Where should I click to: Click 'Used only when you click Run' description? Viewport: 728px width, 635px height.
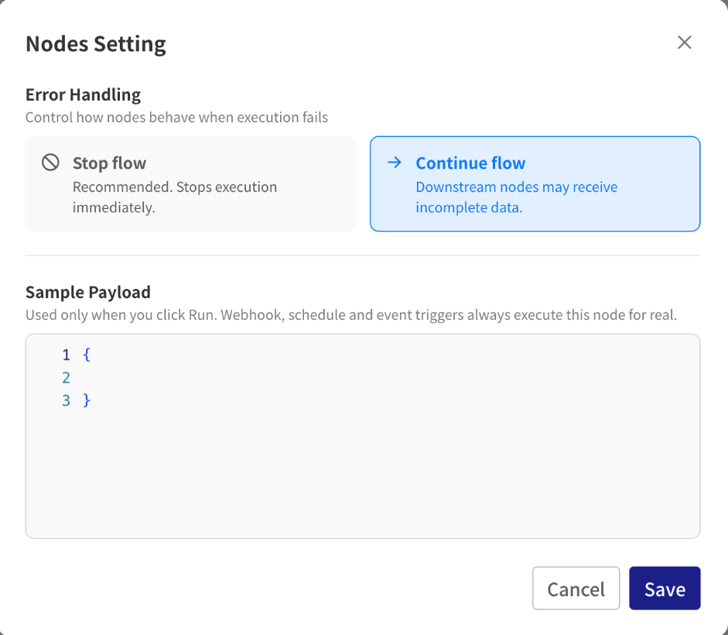pyautogui.click(x=351, y=314)
